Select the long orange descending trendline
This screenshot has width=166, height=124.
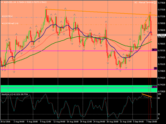point(101,12)
